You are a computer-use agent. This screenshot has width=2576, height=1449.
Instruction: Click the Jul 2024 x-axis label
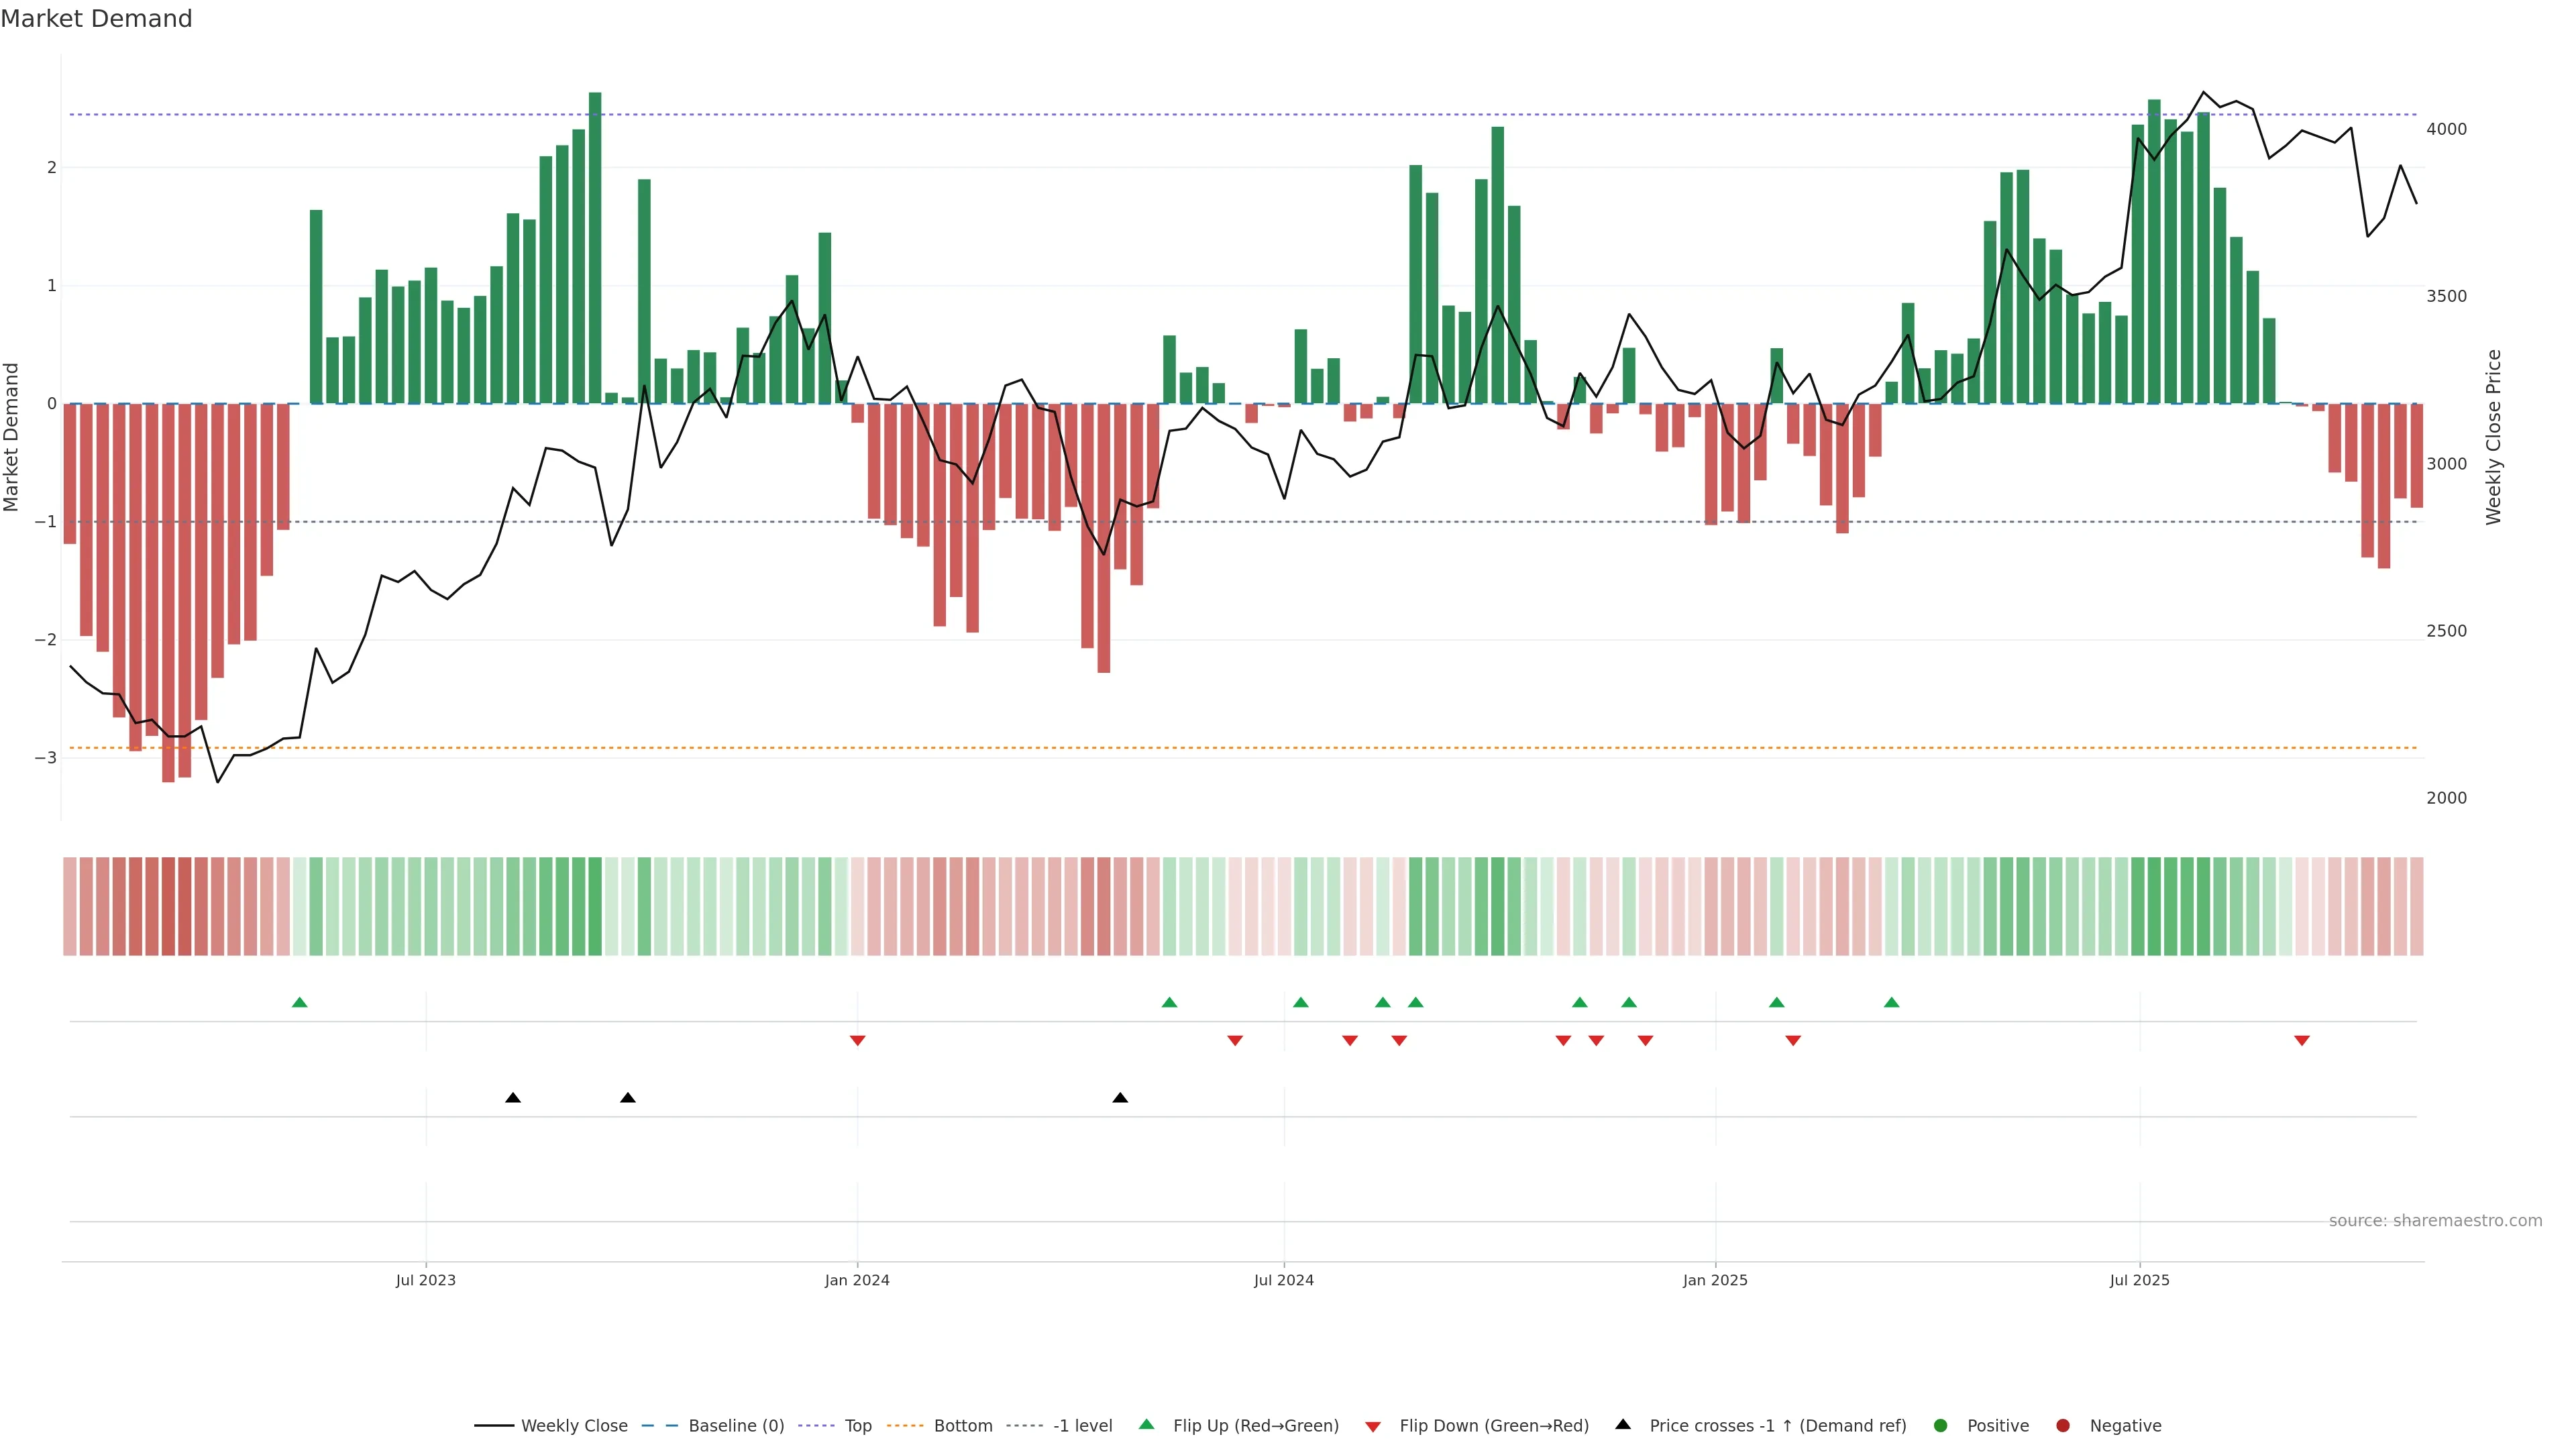[1284, 1281]
